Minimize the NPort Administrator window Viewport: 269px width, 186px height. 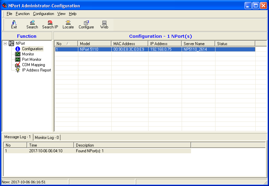(248, 6)
